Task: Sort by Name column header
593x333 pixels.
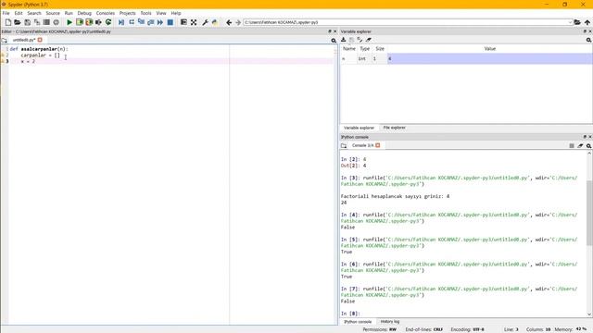Action: click(x=348, y=49)
